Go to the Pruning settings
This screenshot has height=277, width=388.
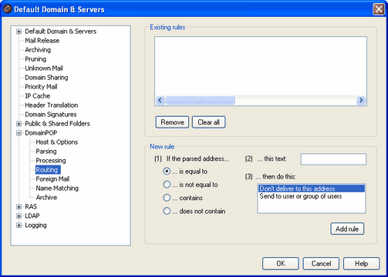[35, 59]
